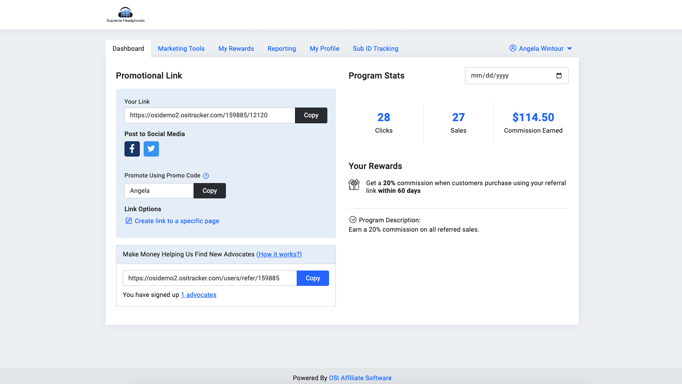Open the promo code help tooltip
The image size is (682, 384).
206,175
